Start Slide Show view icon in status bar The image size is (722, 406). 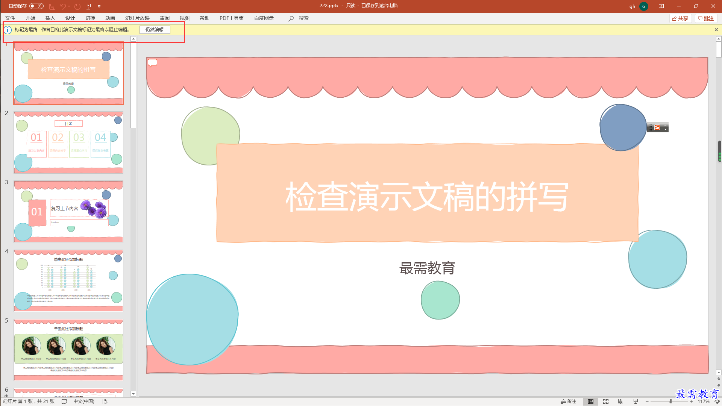pos(636,401)
